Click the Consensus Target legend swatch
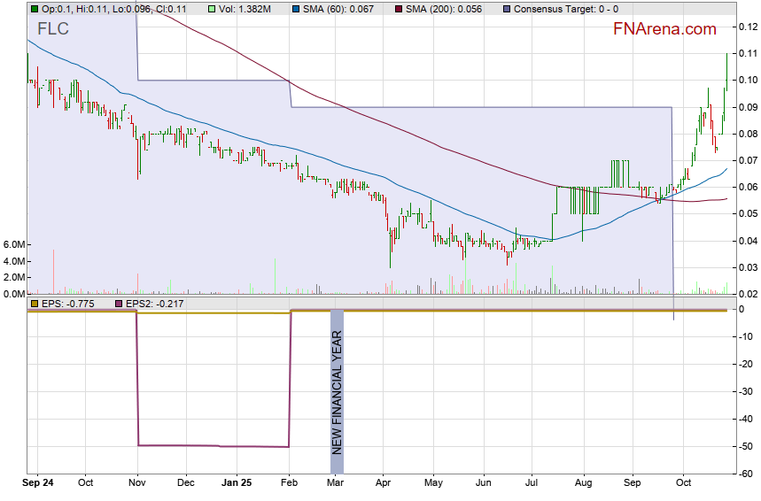 (x=506, y=8)
